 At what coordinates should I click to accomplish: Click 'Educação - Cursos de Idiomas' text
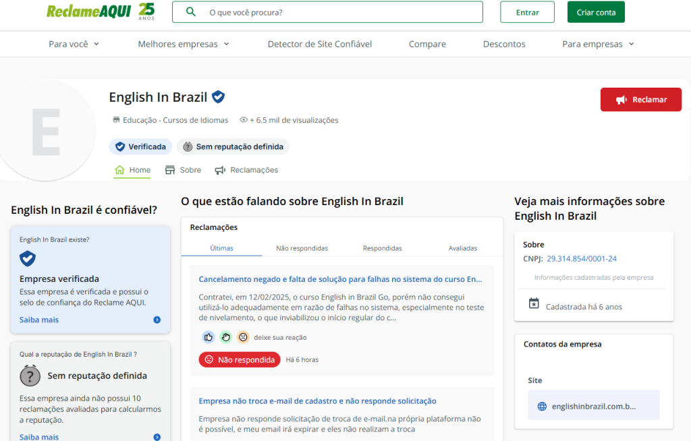[x=175, y=120]
